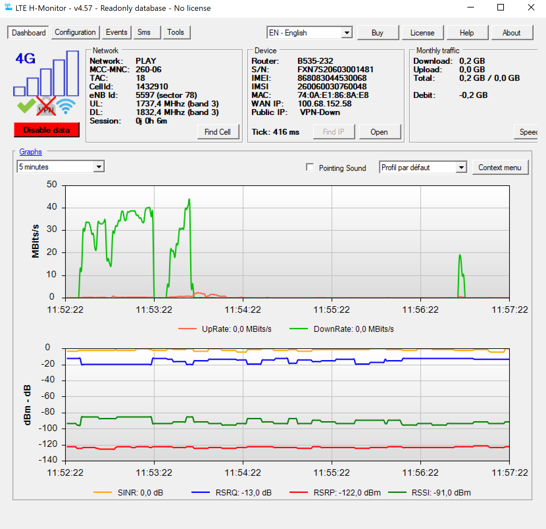Click the License button
The image size is (546, 529).
click(x=422, y=33)
